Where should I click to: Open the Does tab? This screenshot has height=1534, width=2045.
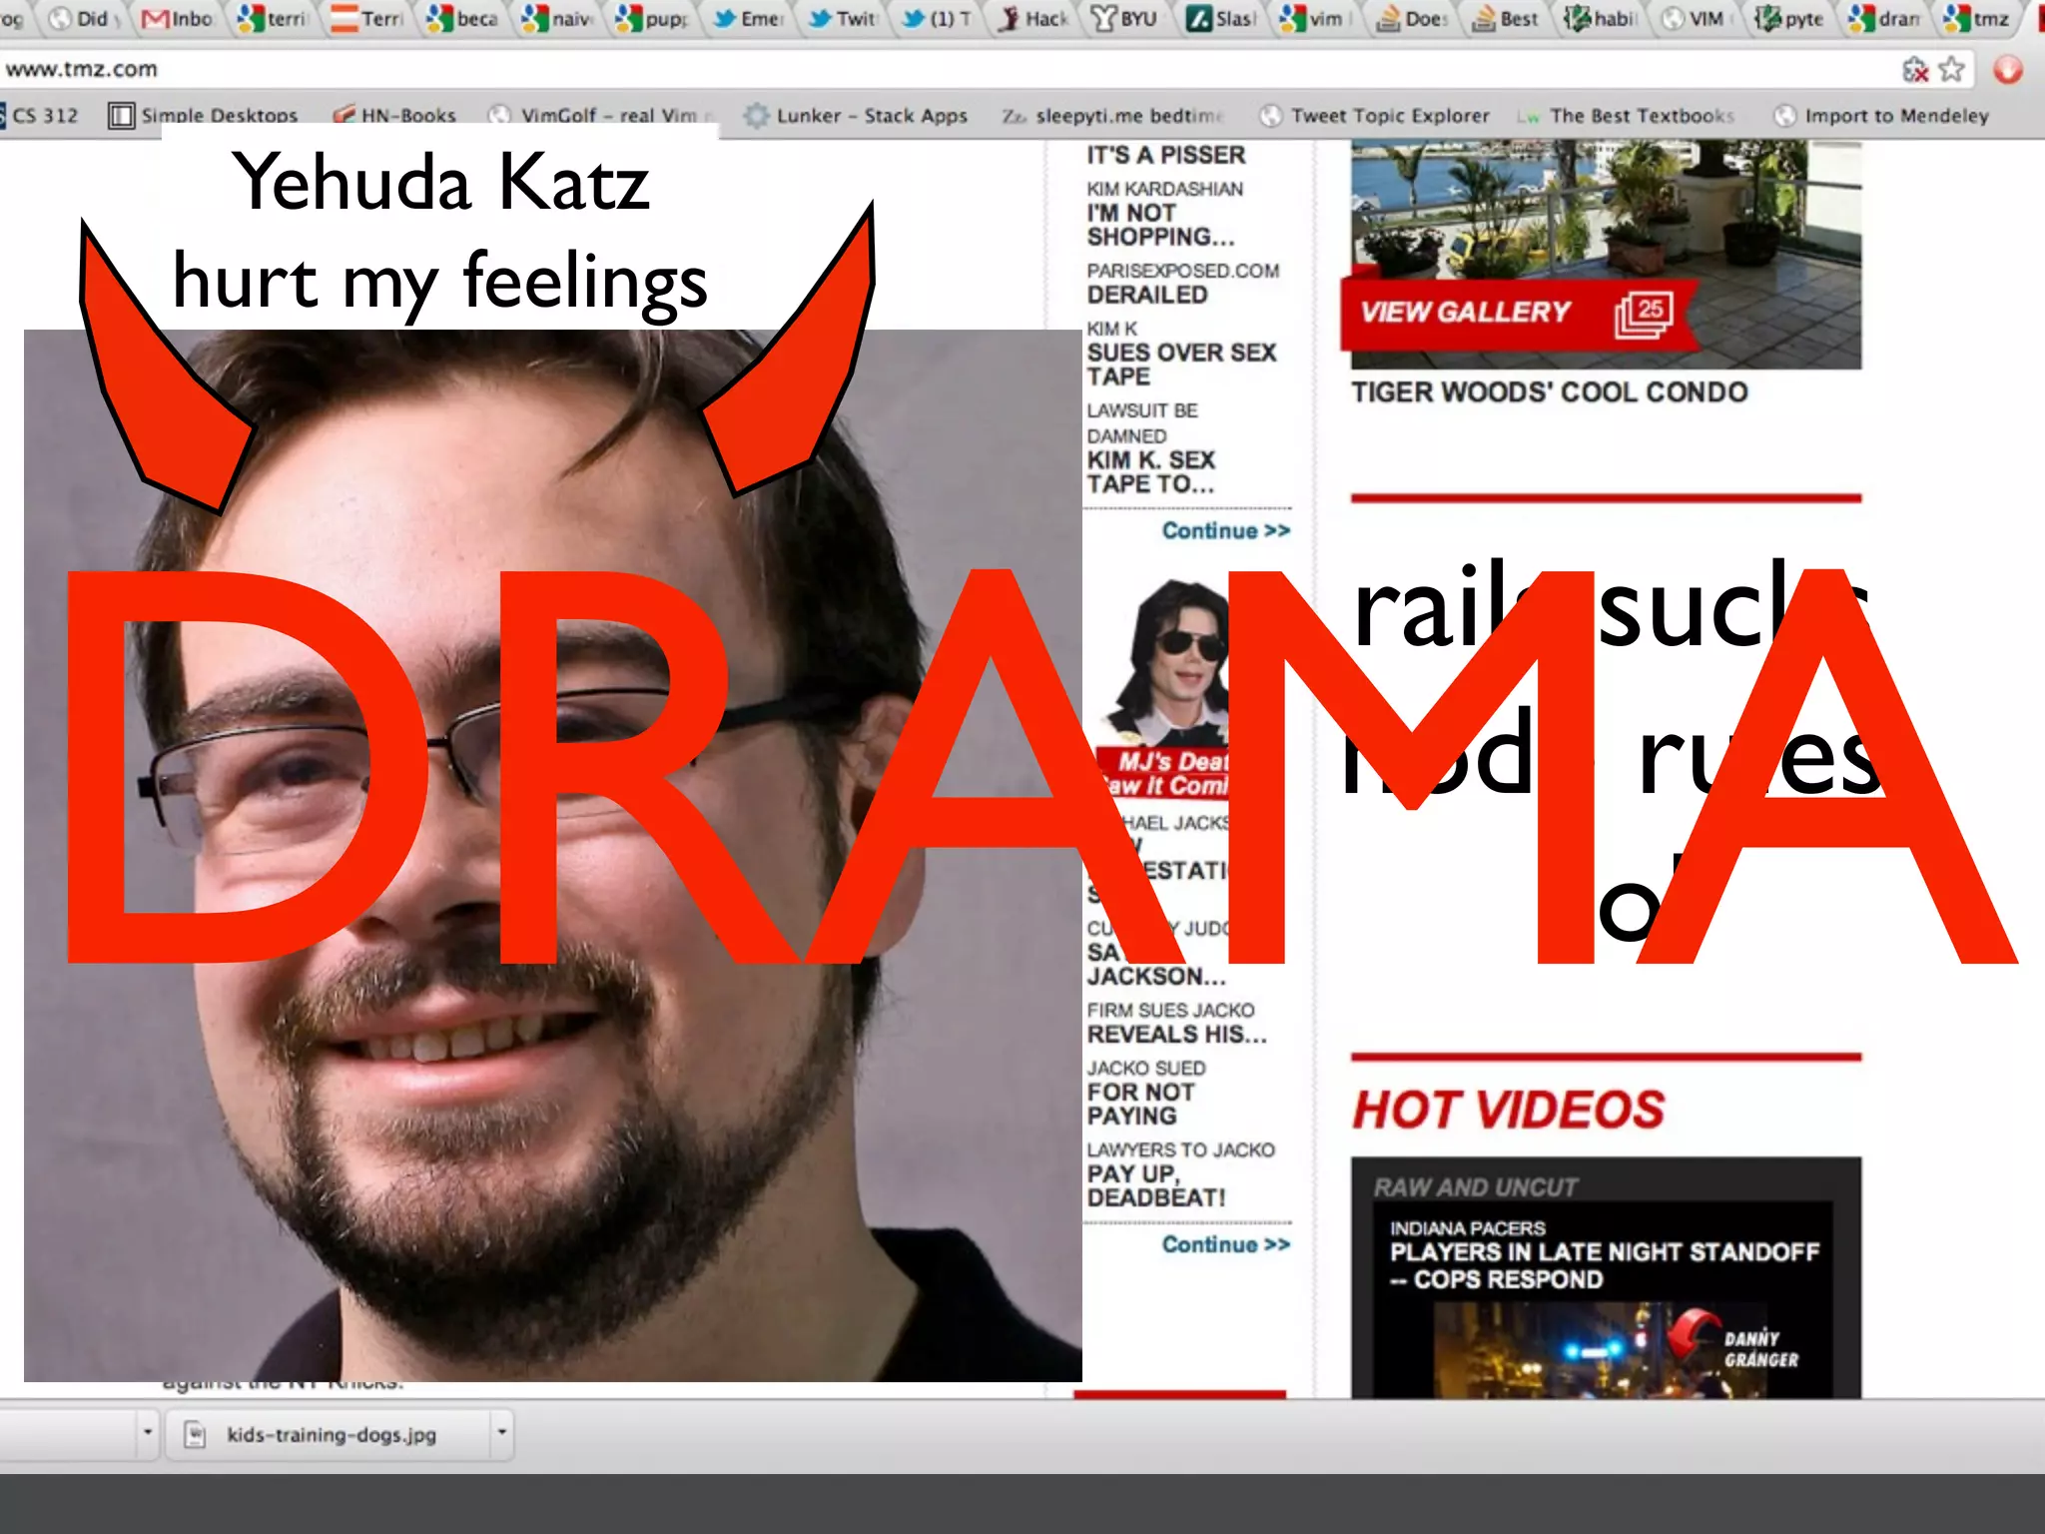[x=1413, y=19]
